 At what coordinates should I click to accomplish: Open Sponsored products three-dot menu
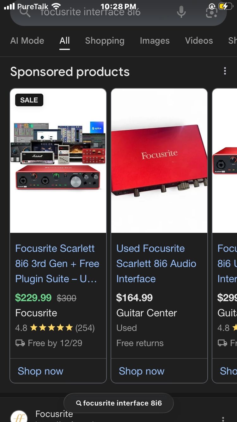pyautogui.click(x=225, y=71)
